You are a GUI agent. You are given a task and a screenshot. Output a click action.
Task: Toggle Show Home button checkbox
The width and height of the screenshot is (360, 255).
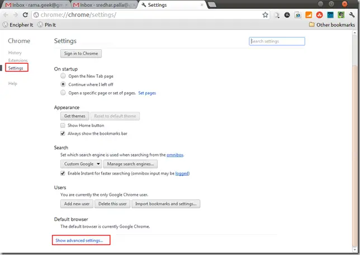[63, 125]
